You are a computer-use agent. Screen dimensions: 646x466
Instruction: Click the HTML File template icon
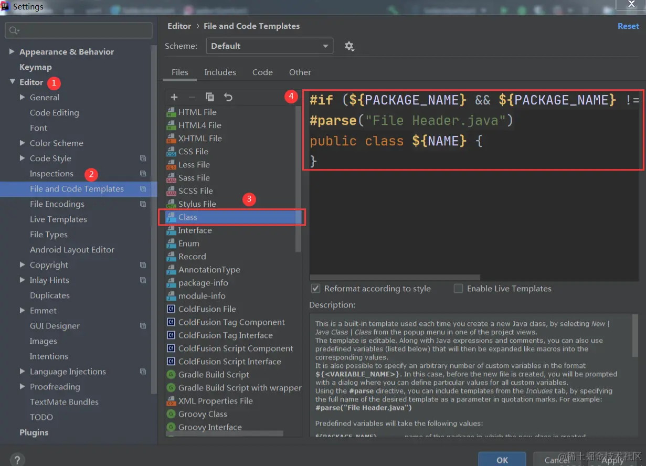click(x=171, y=112)
